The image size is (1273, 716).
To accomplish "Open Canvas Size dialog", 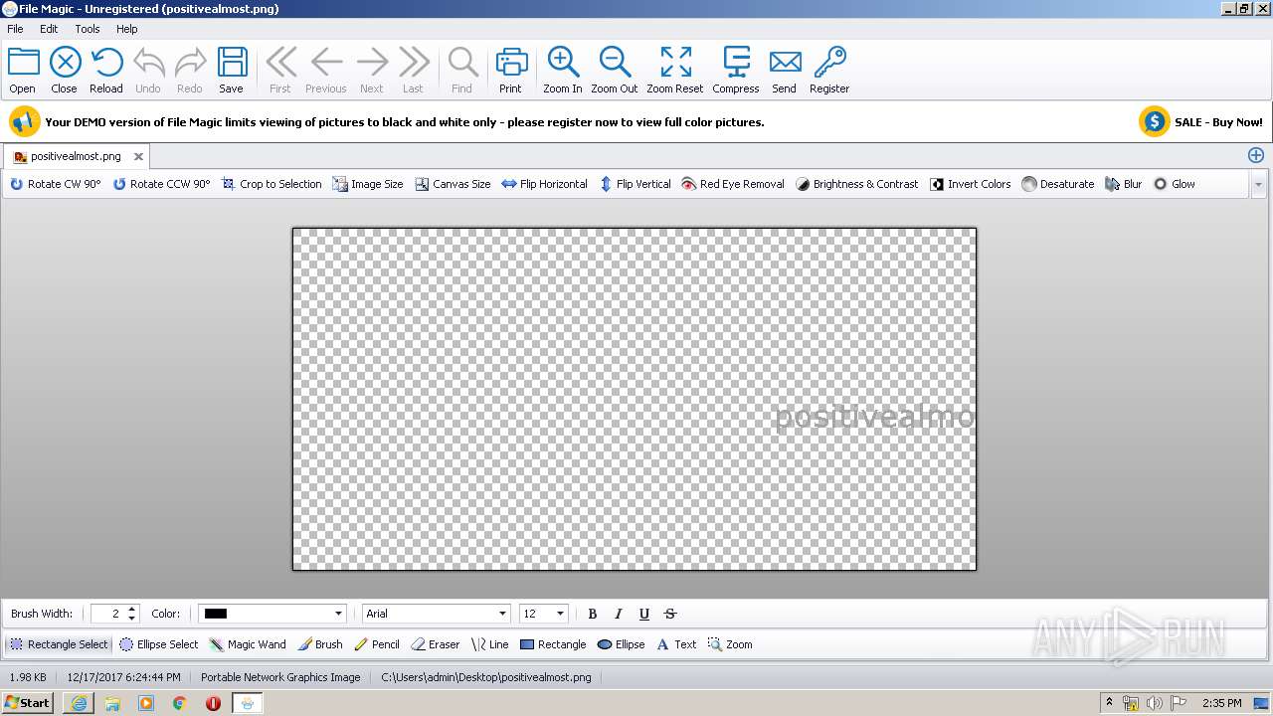I will coord(453,184).
